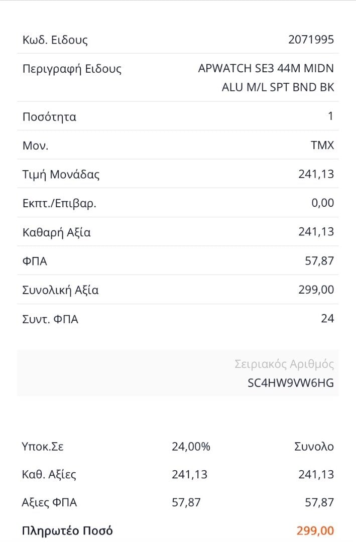Click the Συντ. ΦΠΑ value 24

pos(327,318)
